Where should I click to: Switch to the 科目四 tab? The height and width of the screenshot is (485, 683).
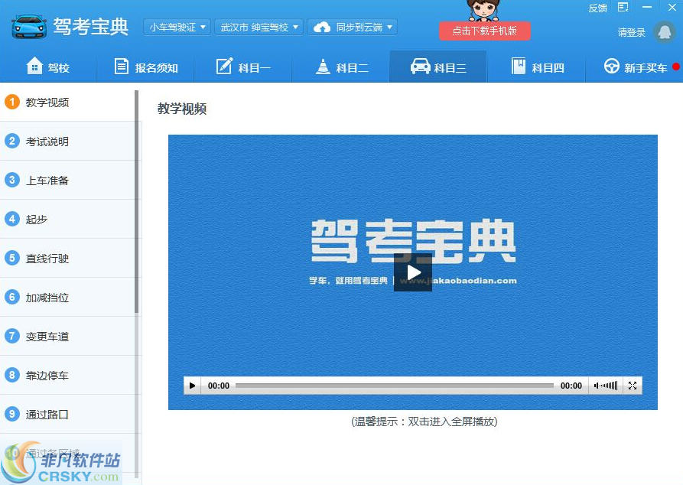click(537, 67)
